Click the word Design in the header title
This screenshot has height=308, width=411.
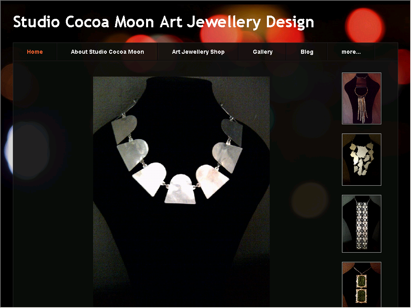click(x=290, y=22)
